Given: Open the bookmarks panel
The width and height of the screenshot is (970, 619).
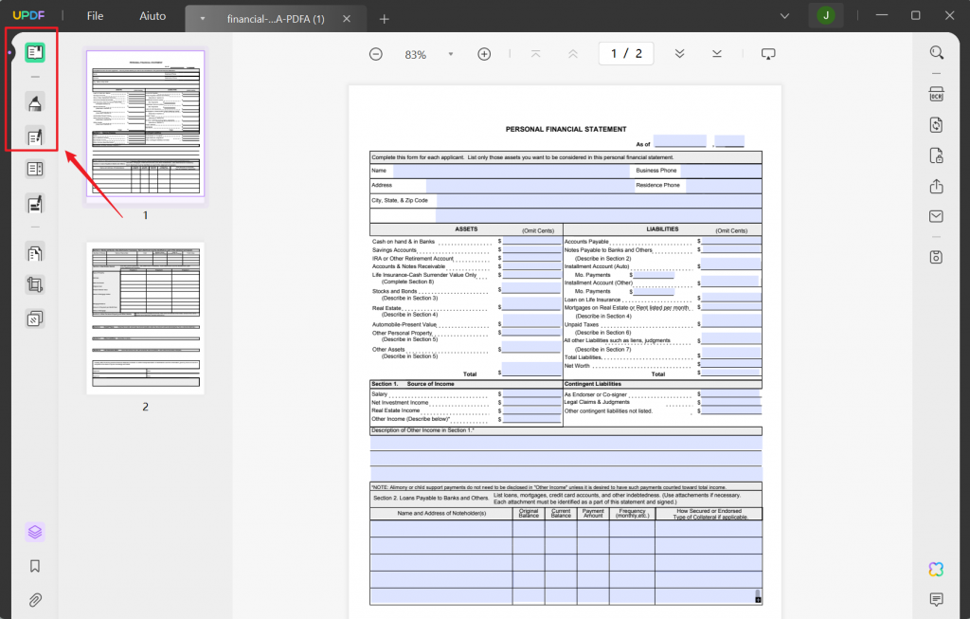Looking at the screenshot, I should 34,566.
